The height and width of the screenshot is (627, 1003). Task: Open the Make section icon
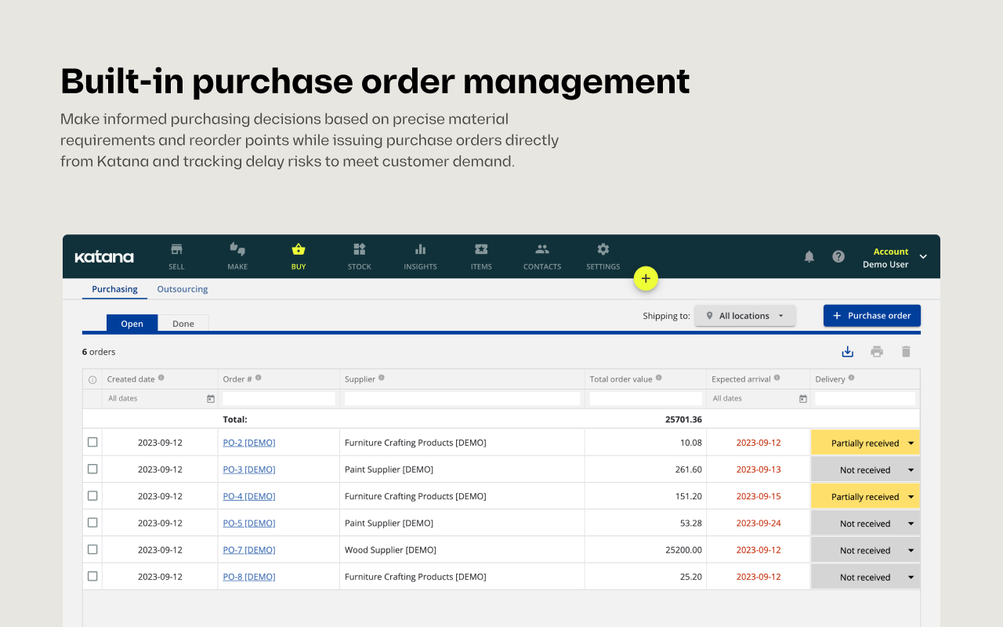coord(237,249)
